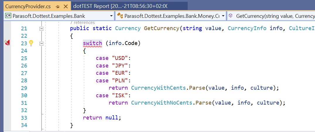Open the Parasoft.Dottest.Examples.Bank.Money type dropdown
315x132 pixels.
click(223, 16)
